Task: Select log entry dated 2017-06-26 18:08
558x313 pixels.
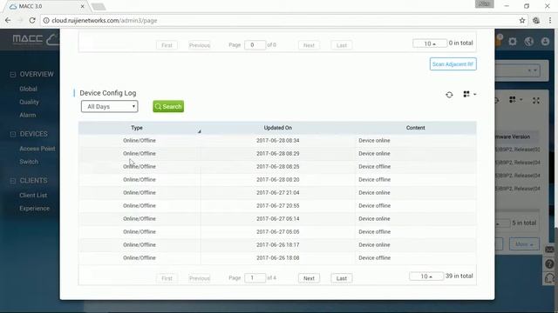Action: (x=277, y=258)
